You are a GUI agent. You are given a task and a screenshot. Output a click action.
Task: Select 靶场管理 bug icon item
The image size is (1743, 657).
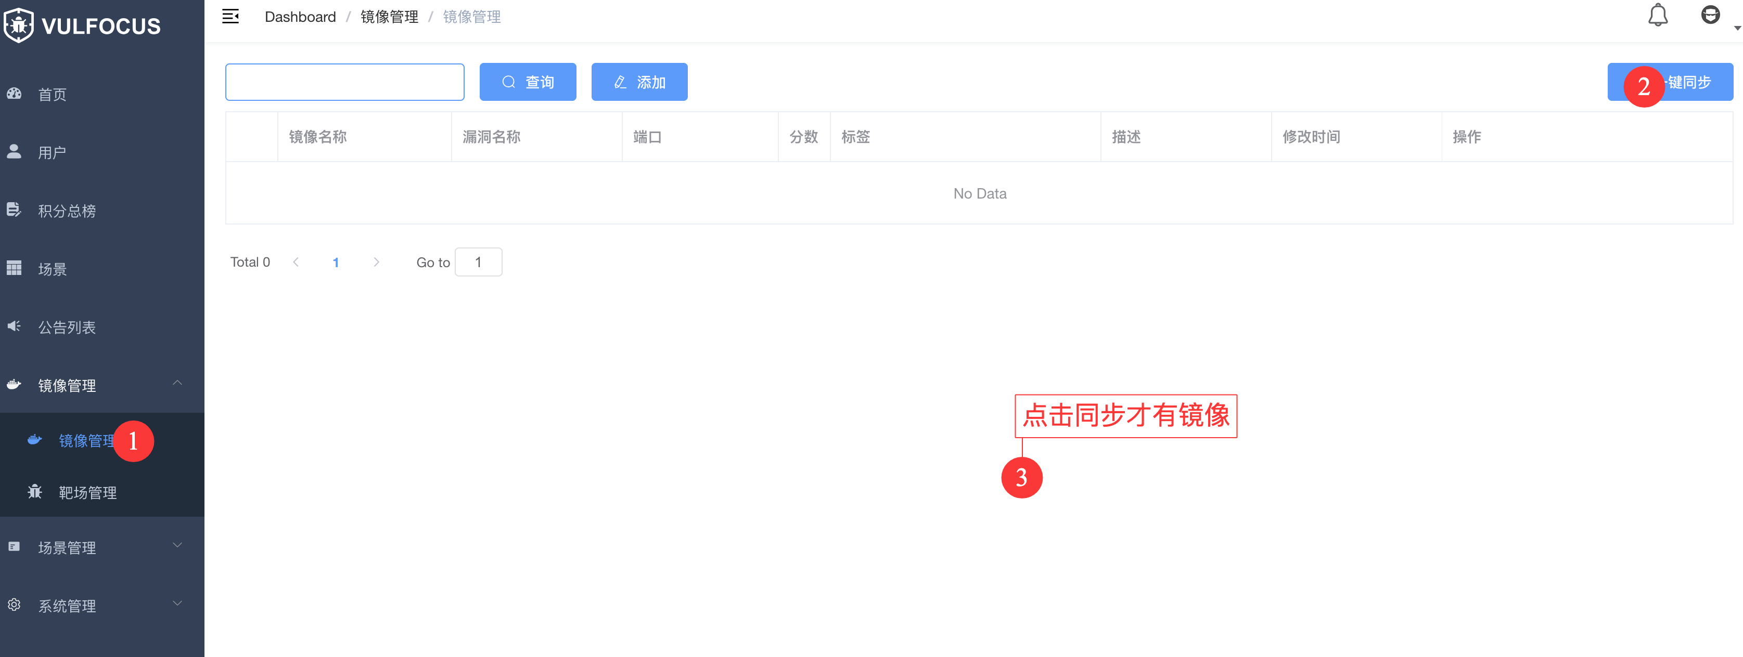coord(35,491)
